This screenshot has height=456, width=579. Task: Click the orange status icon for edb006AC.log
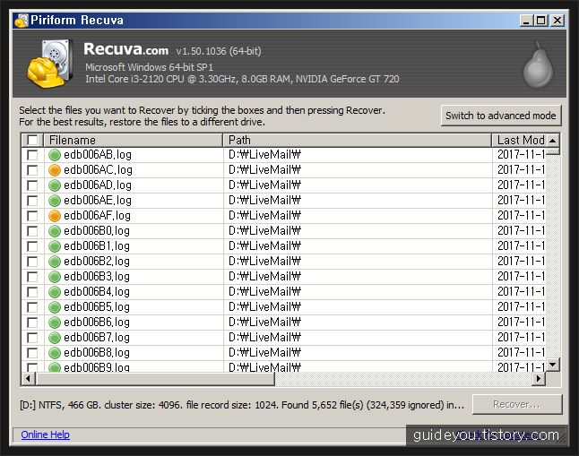pyautogui.click(x=55, y=170)
